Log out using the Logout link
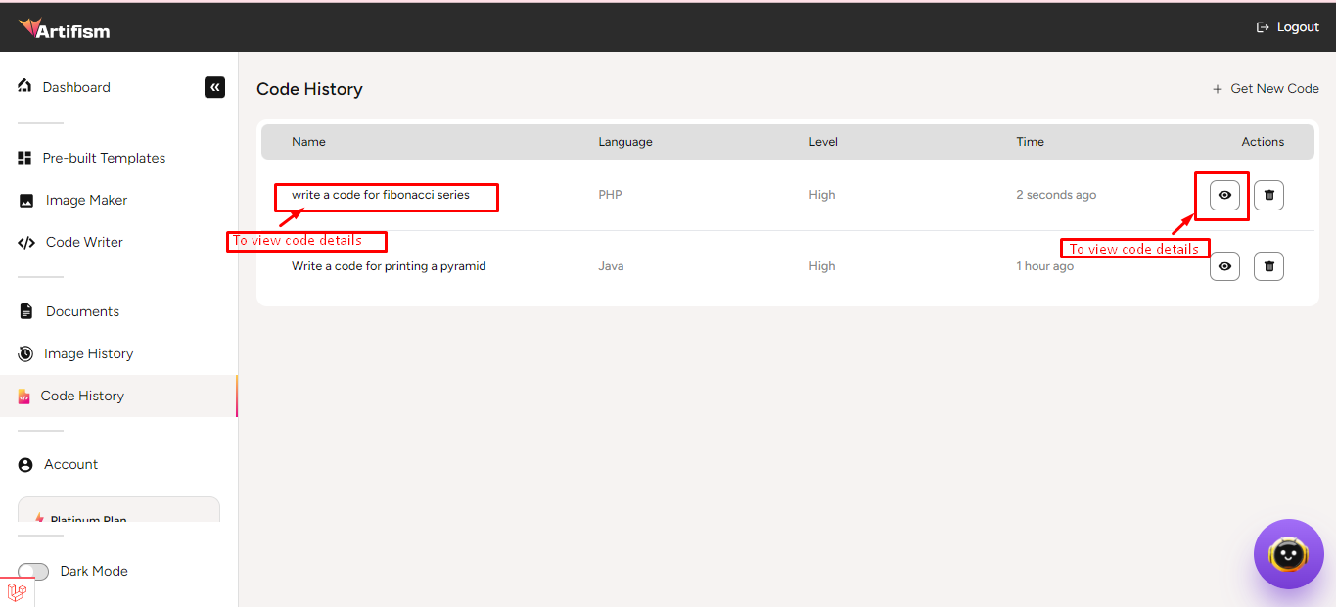This screenshot has height=607, width=1336. (1288, 27)
